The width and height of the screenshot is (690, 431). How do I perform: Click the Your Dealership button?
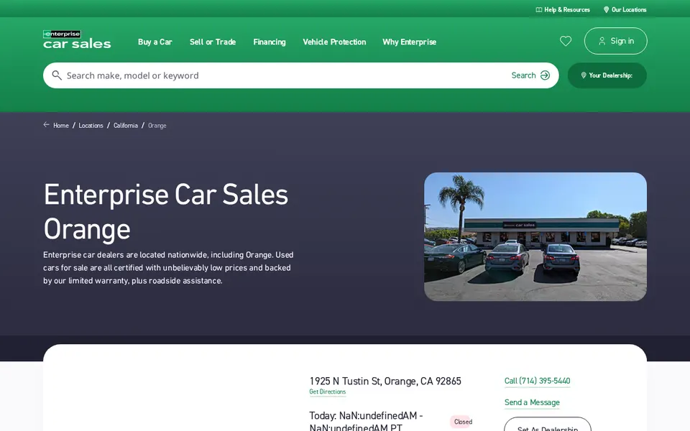coord(607,75)
